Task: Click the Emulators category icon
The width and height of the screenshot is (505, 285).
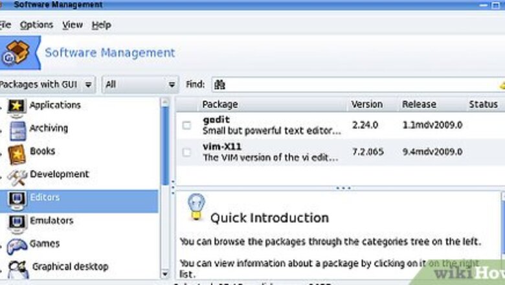Action: (17, 225)
